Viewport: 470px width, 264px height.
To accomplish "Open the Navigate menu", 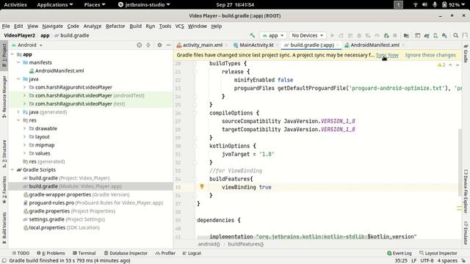I will (52, 26).
